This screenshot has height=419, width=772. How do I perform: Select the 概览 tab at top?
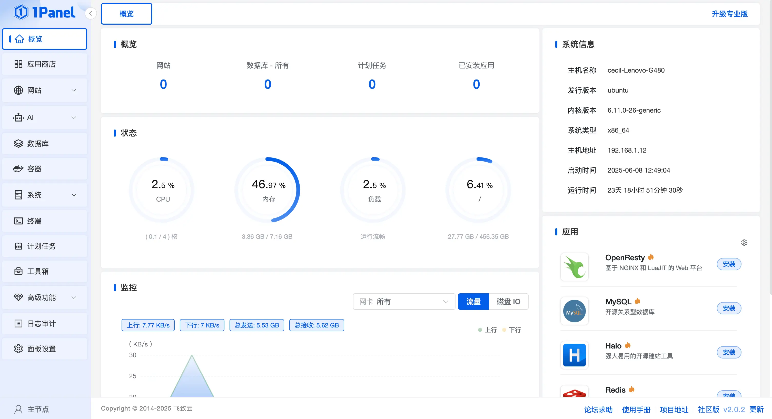pos(126,14)
